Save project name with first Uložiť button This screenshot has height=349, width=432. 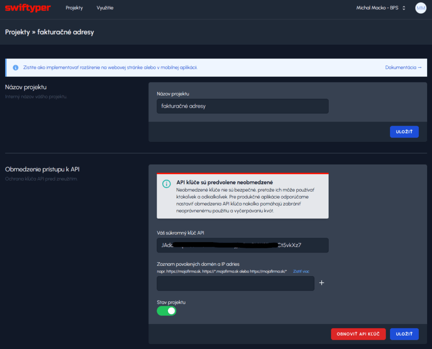[x=404, y=132]
